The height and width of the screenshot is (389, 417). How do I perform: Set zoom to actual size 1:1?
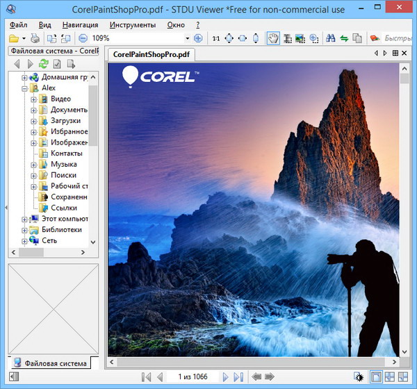click(215, 38)
